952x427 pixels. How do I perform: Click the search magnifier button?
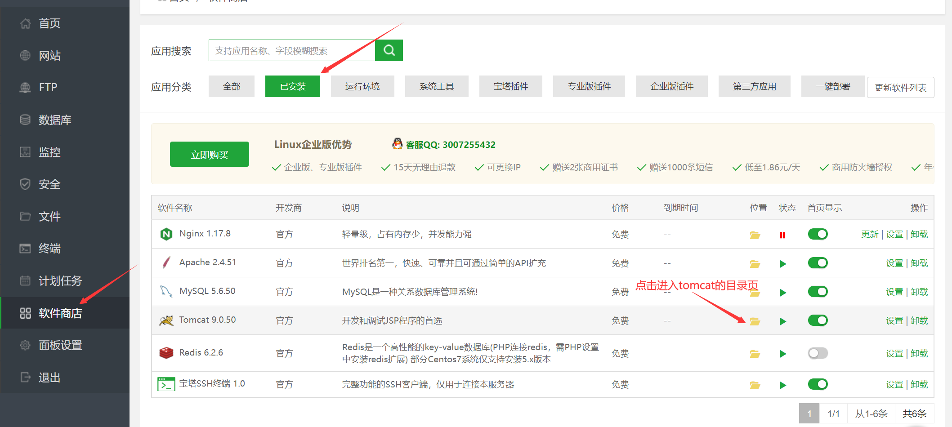[389, 50]
